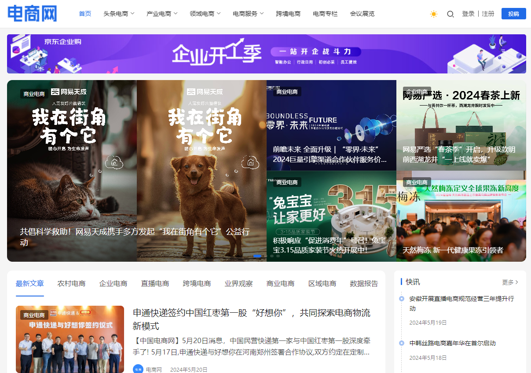Select the 最新文章 tab
The height and width of the screenshot is (373, 531).
click(30, 284)
